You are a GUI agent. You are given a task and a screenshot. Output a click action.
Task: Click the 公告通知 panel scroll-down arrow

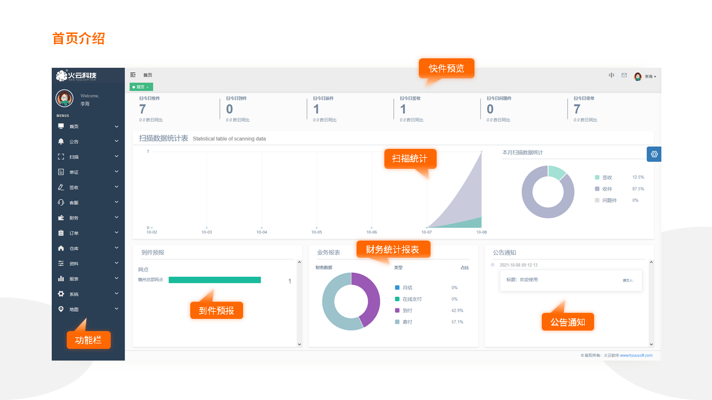[x=651, y=344]
